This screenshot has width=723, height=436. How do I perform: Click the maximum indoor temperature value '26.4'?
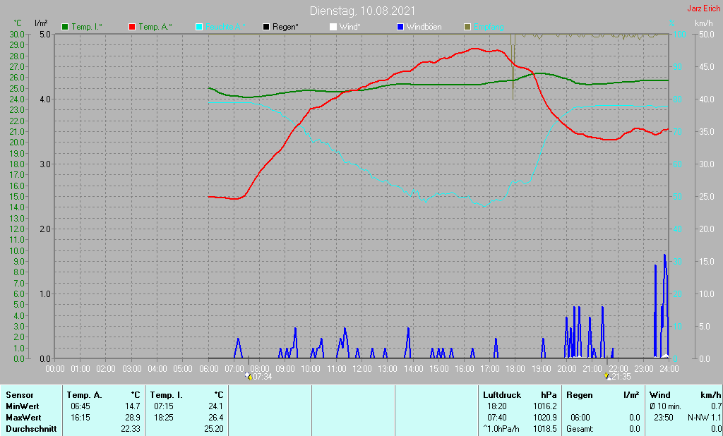coord(215,417)
